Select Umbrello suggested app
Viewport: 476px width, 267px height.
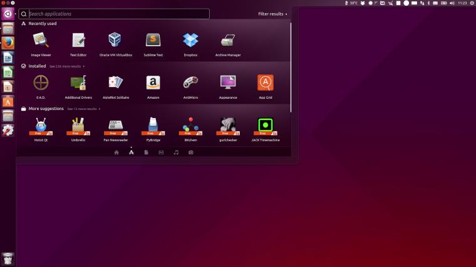pos(78,129)
